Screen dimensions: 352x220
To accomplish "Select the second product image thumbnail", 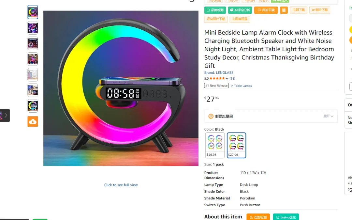I will pos(33,28).
